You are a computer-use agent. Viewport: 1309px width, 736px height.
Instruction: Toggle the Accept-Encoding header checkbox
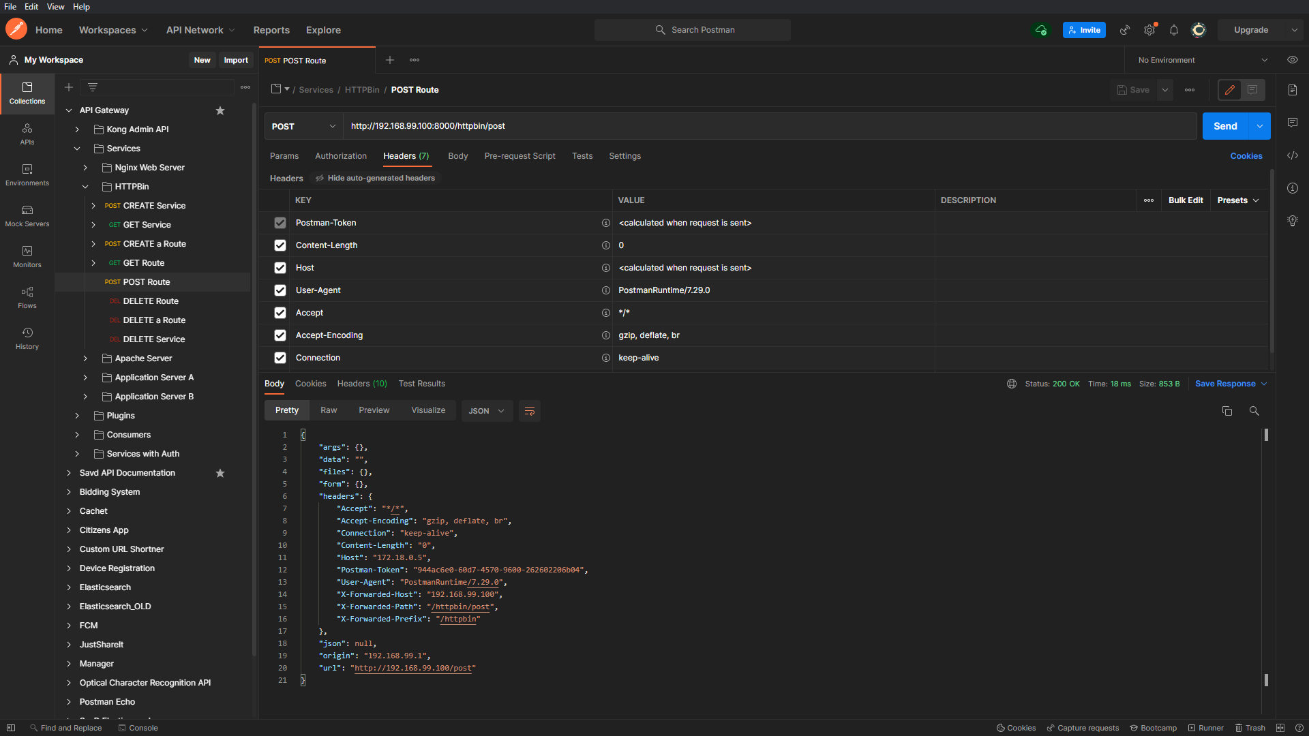(x=280, y=335)
